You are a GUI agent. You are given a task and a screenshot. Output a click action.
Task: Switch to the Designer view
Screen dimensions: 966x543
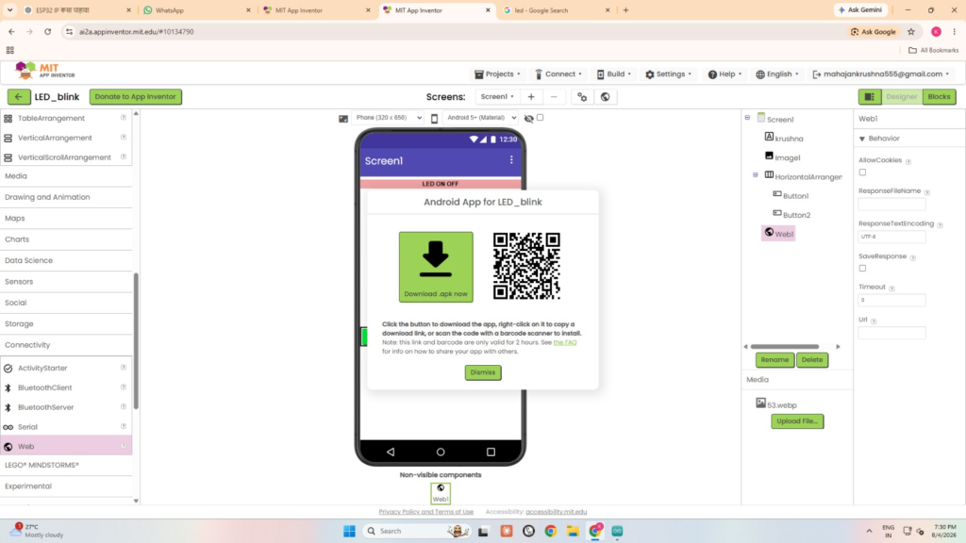(902, 97)
